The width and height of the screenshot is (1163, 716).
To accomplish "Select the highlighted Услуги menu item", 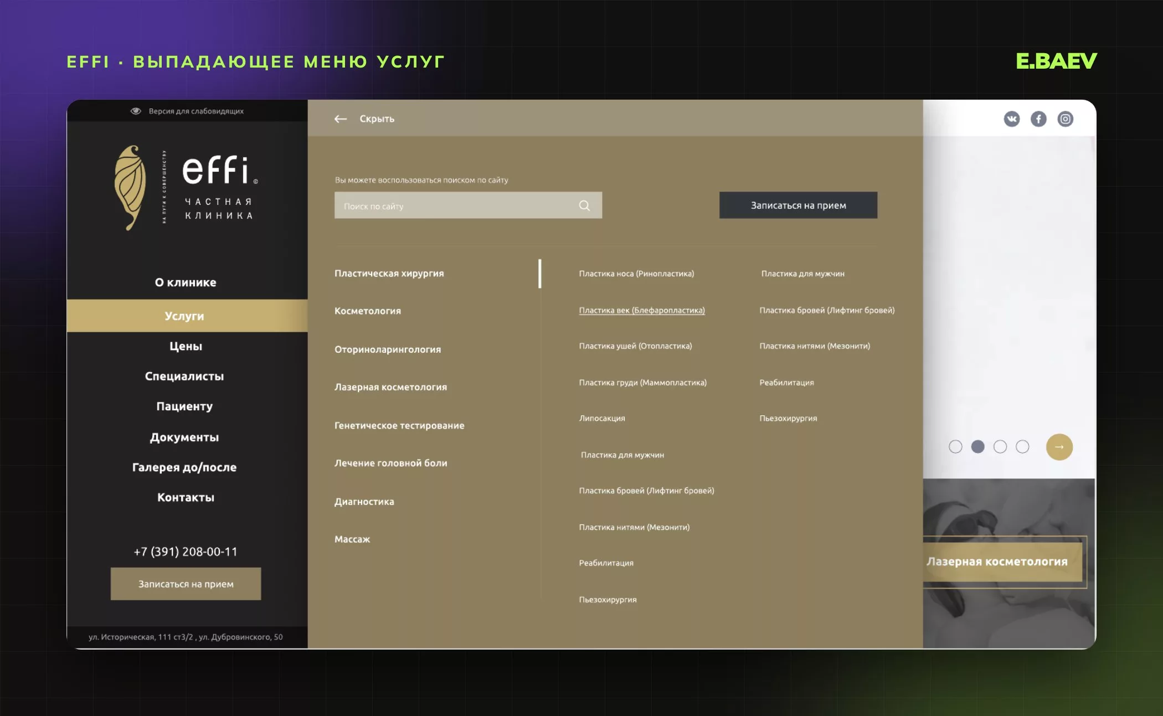I will click(187, 316).
